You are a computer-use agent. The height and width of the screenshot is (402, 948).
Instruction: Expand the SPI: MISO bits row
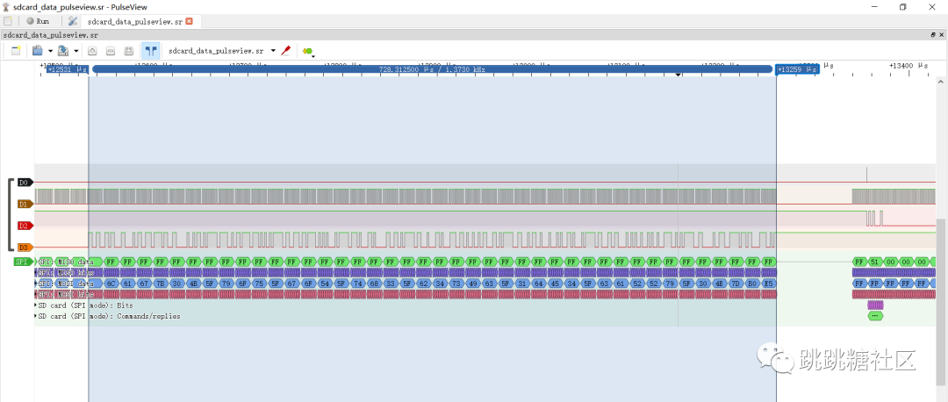point(36,273)
